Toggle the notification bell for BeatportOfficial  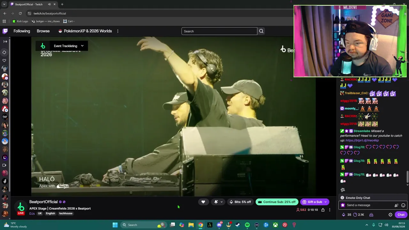click(216, 202)
